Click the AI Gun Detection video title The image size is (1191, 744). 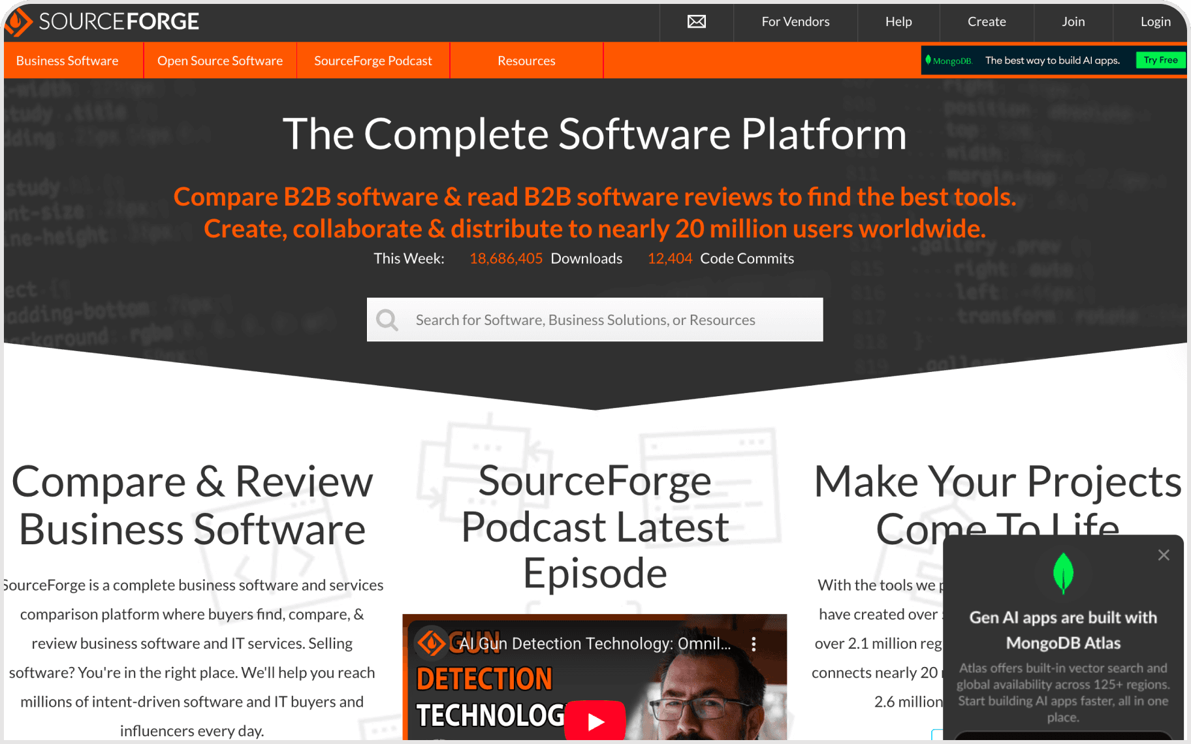(594, 643)
